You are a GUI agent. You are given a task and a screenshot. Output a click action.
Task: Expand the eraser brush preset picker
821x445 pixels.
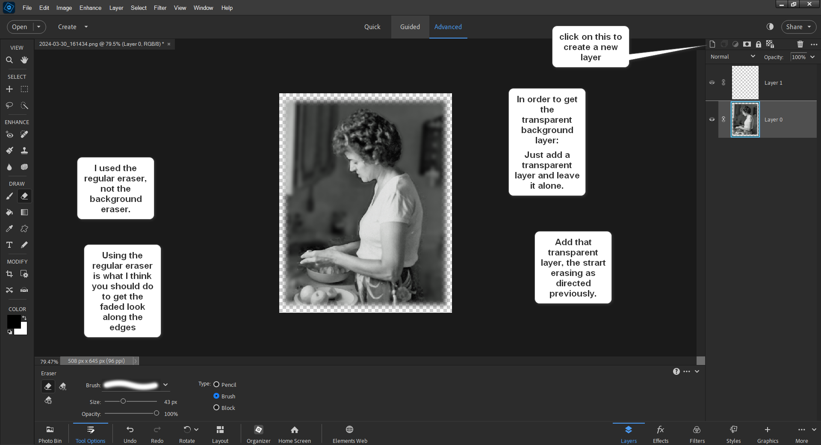pyautogui.click(x=165, y=385)
